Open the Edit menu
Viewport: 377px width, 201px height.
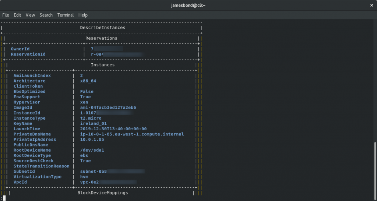(17, 15)
